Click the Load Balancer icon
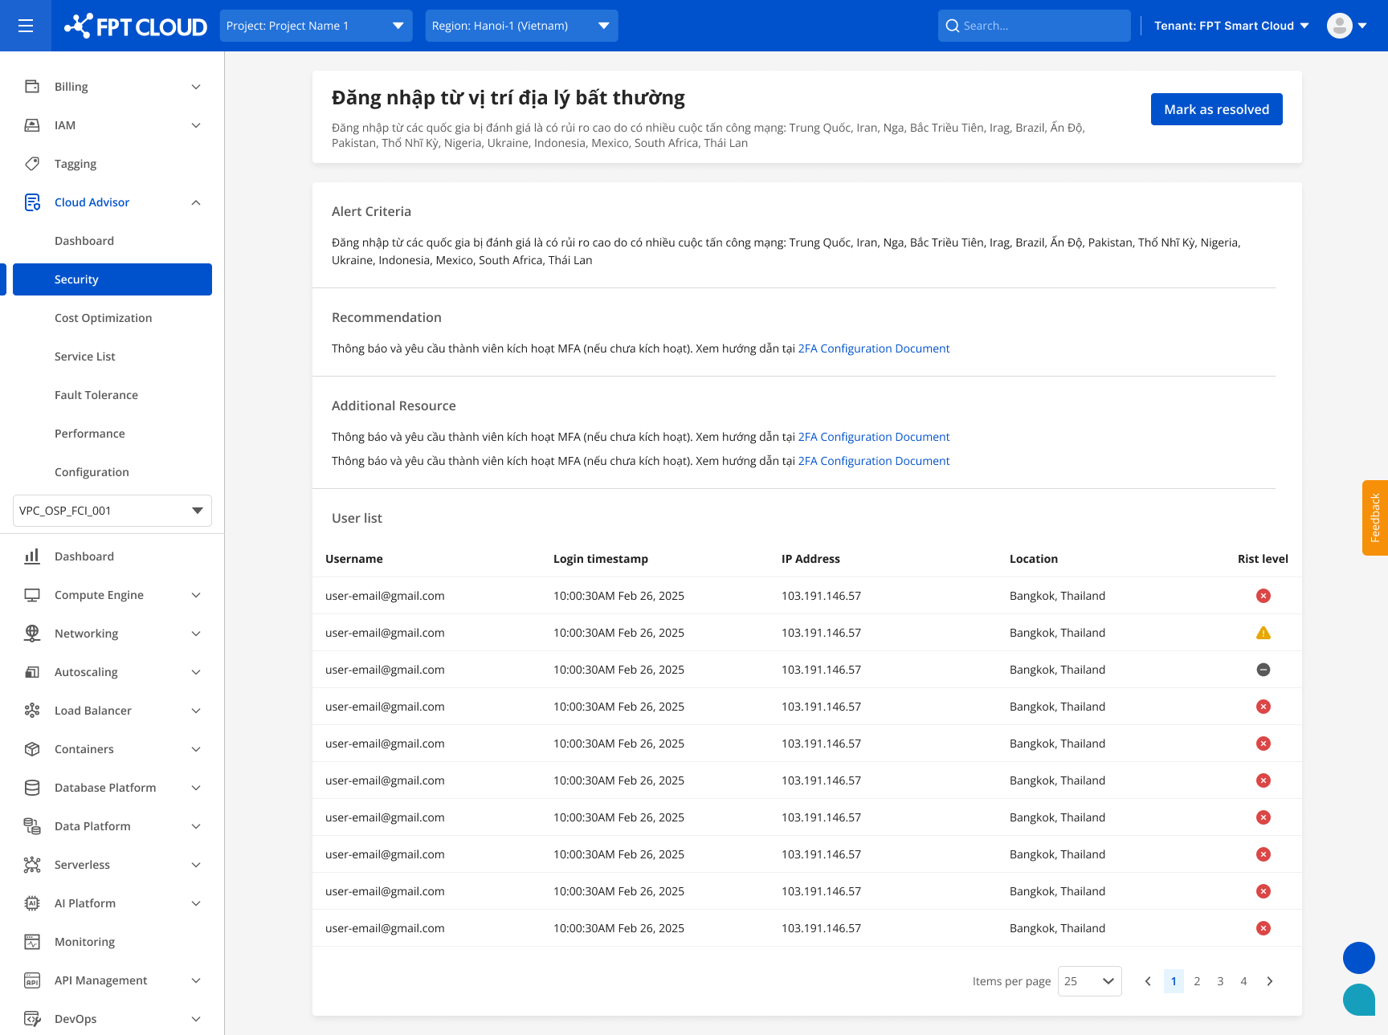Screen dimensions: 1388x1035 pos(32,711)
